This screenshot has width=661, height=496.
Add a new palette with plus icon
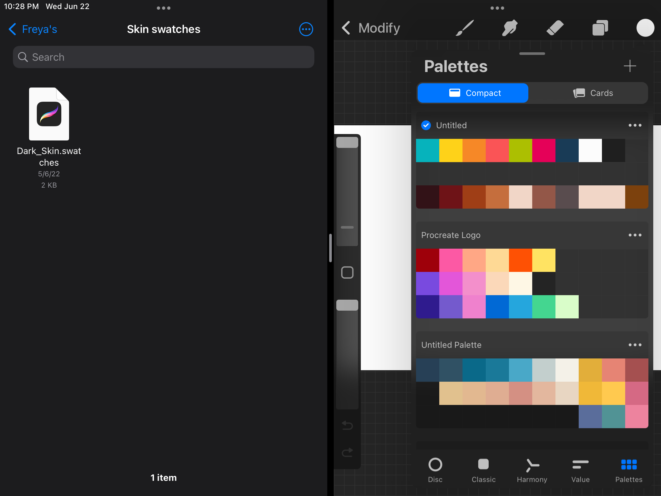[629, 66]
